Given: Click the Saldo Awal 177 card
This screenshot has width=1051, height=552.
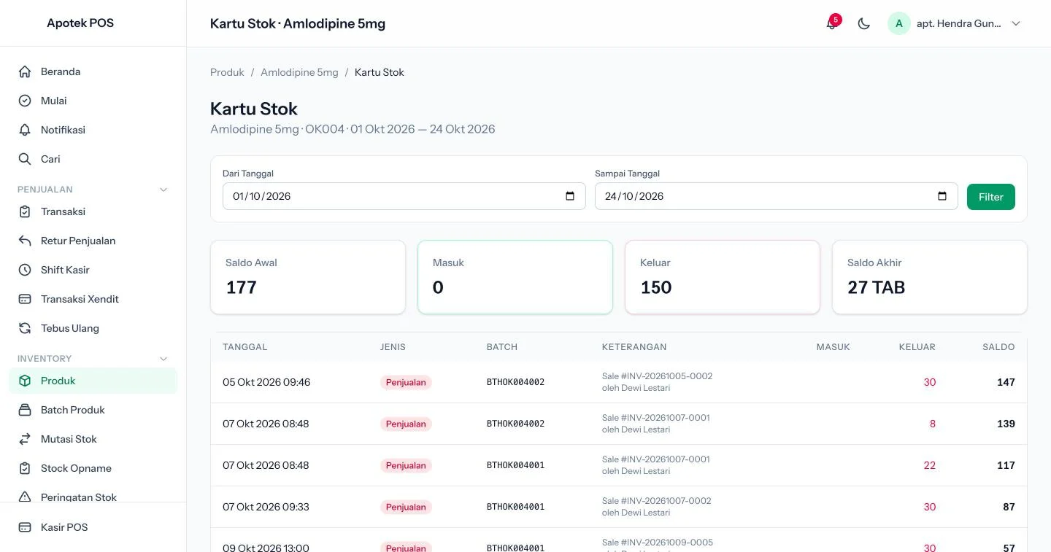Looking at the screenshot, I should click(308, 277).
